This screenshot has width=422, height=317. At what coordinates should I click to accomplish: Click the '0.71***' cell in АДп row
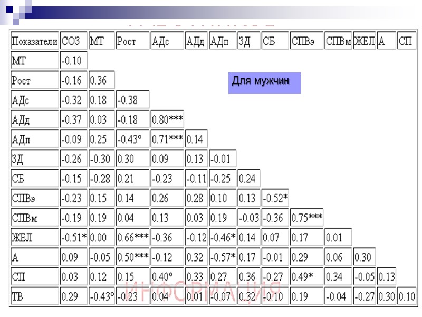[167, 139]
